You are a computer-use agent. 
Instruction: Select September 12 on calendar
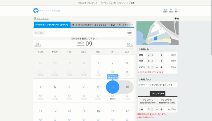pyautogui.click(x=55, y=112)
